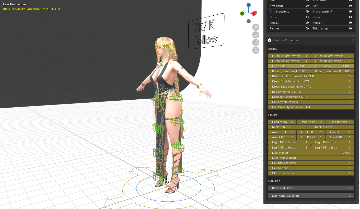Viewport: 360px width, 209px height.
Task: Toggle Heels.R visibility
Action: click(350, 23)
